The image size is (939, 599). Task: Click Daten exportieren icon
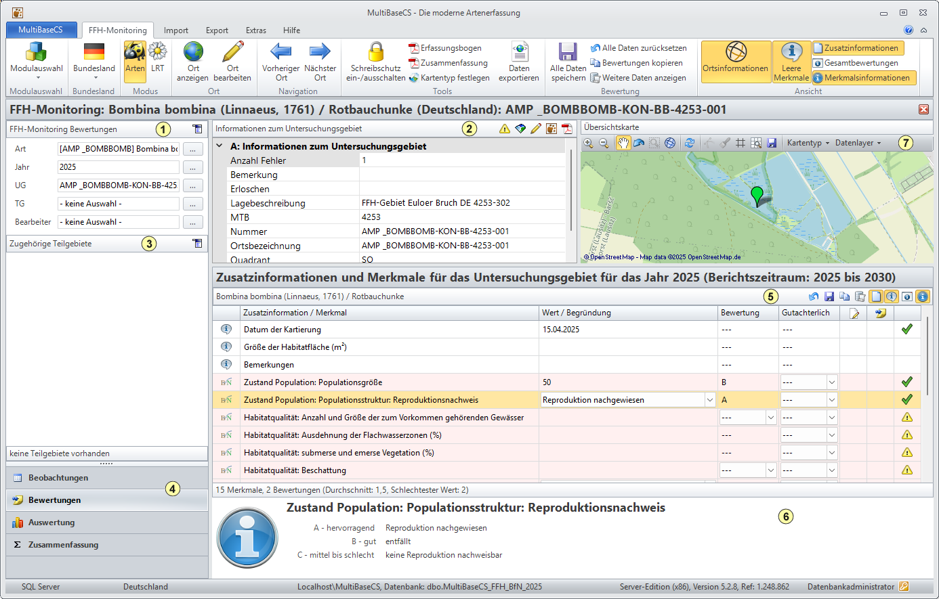519,53
